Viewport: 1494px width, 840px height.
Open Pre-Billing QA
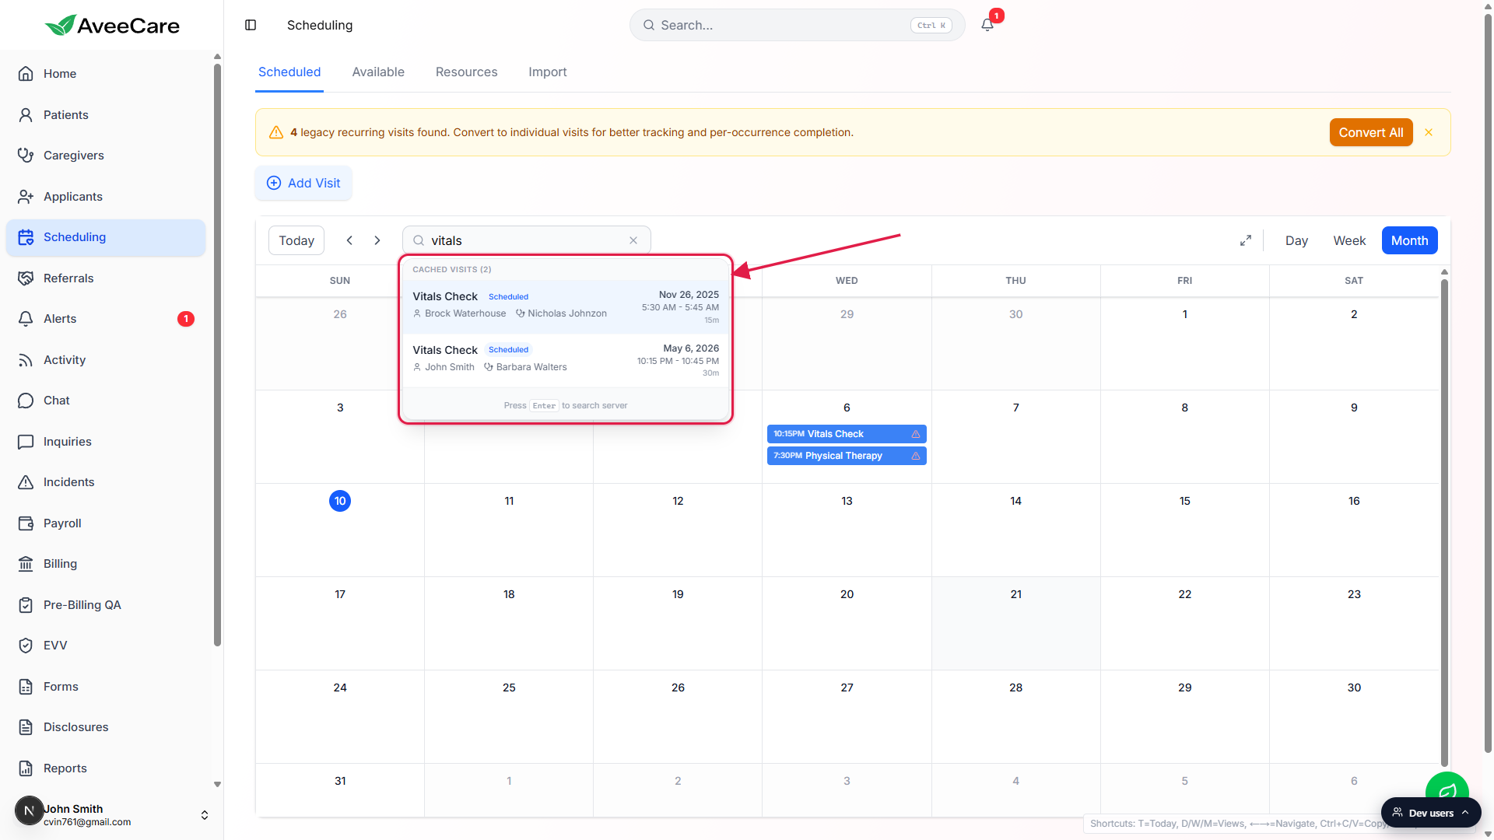point(106,605)
